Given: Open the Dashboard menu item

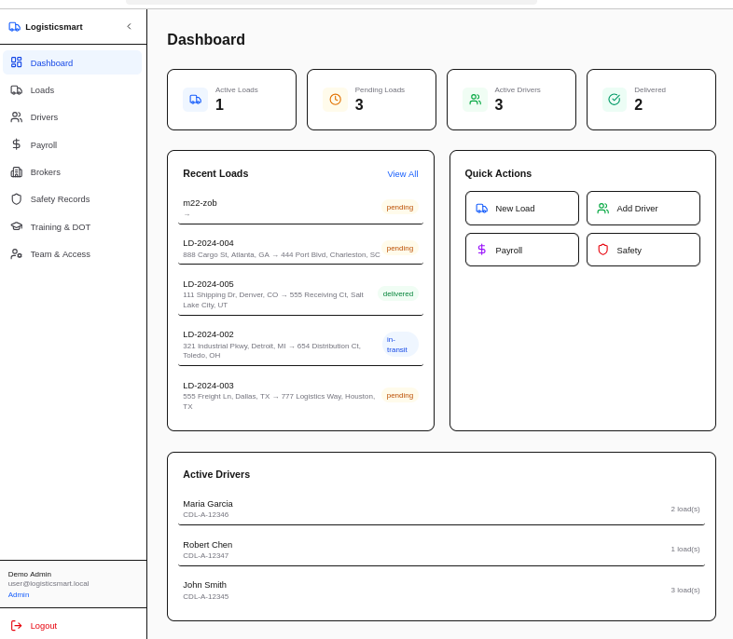Looking at the screenshot, I should point(72,62).
